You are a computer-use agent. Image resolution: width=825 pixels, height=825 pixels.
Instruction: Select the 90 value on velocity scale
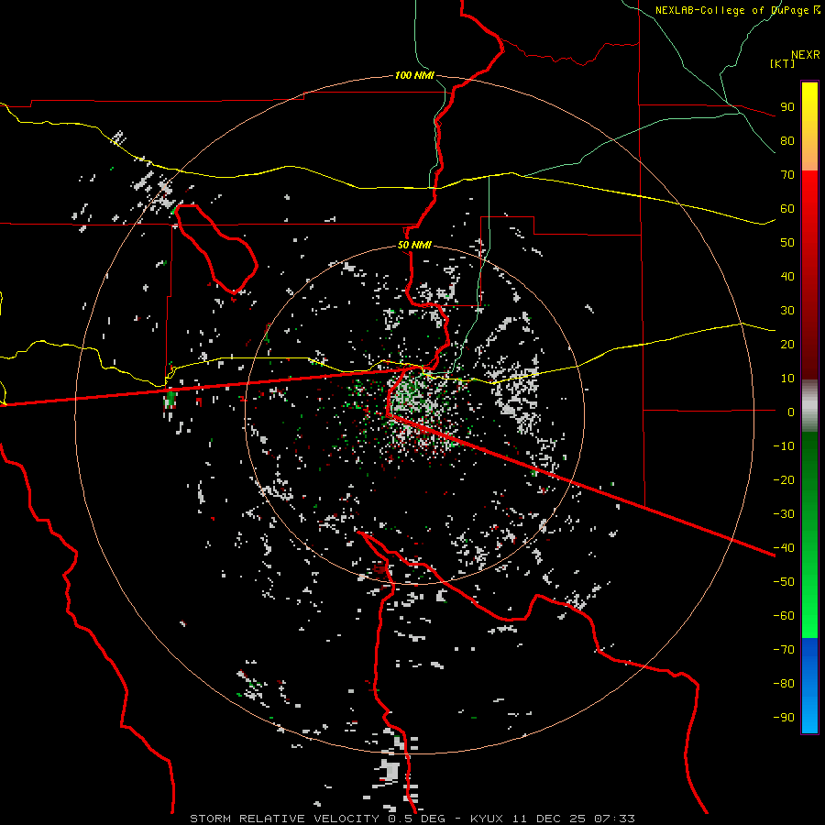tap(787, 107)
